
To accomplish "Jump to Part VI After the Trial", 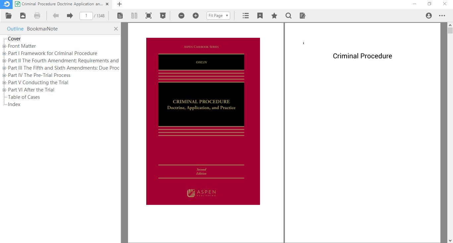I will pos(31,90).
